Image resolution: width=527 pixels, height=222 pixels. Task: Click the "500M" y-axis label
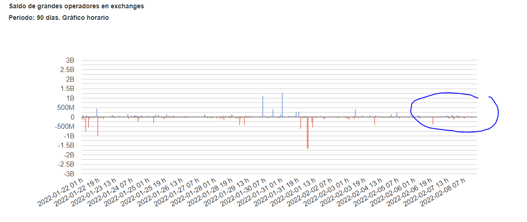point(66,108)
